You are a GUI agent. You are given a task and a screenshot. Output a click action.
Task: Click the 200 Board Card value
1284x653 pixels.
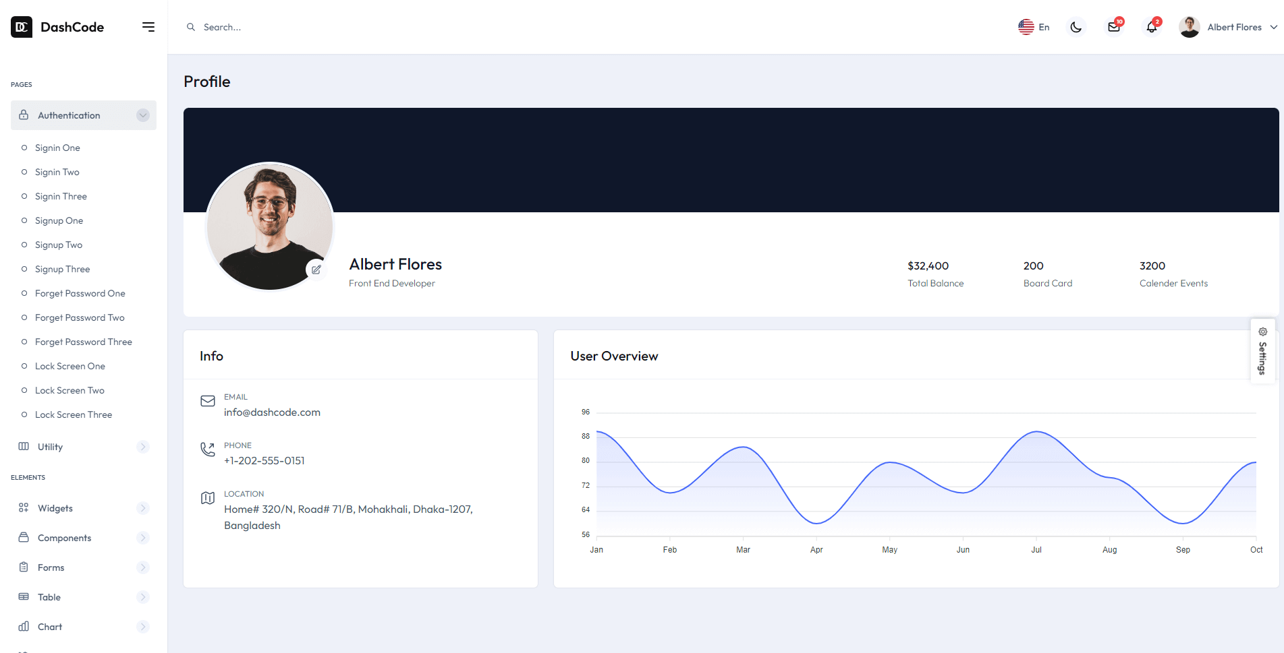click(1033, 266)
